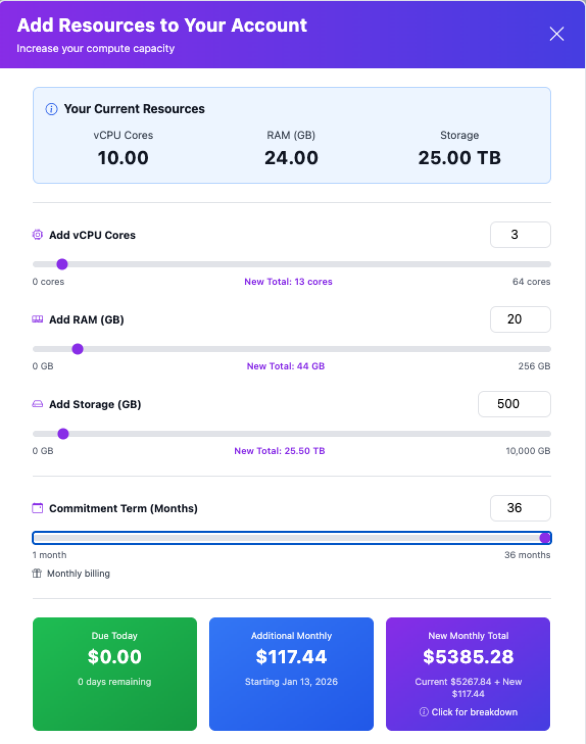Image resolution: width=586 pixels, height=744 pixels.
Task: Click the storage slider handle
Action: (64, 434)
